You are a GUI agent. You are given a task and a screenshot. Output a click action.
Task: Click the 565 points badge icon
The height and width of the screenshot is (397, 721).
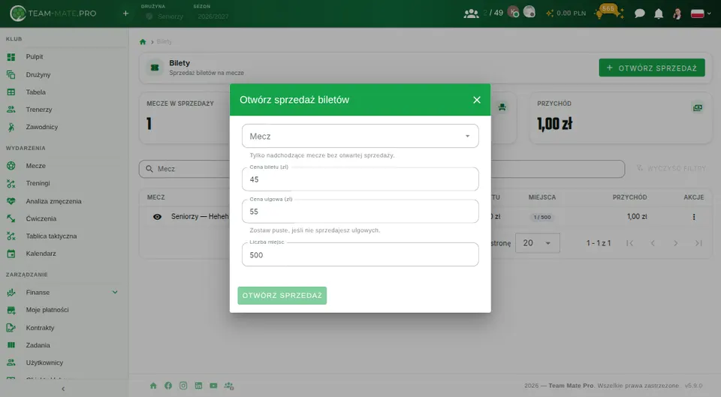[x=608, y=12]
